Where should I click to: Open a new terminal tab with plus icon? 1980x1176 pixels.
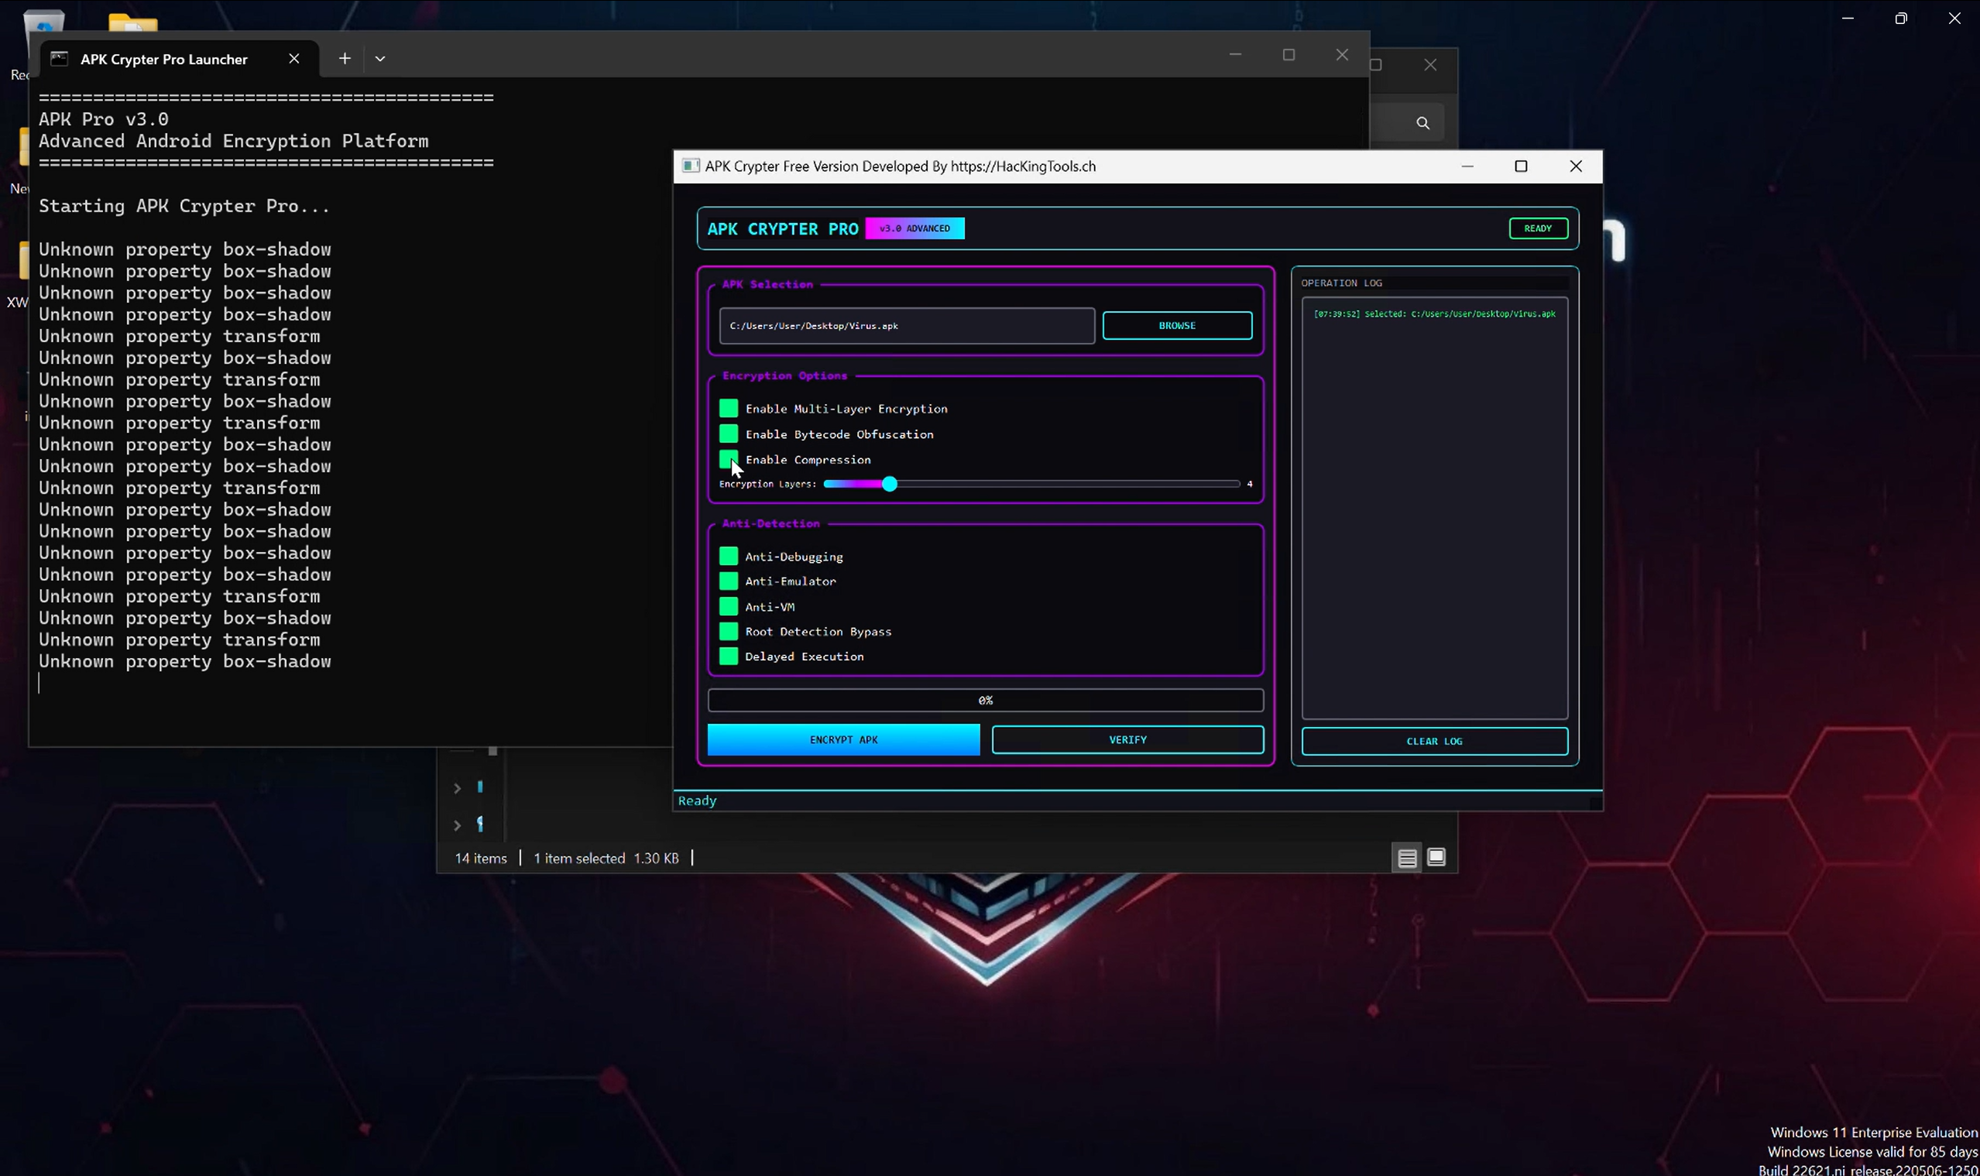(345, 59)
